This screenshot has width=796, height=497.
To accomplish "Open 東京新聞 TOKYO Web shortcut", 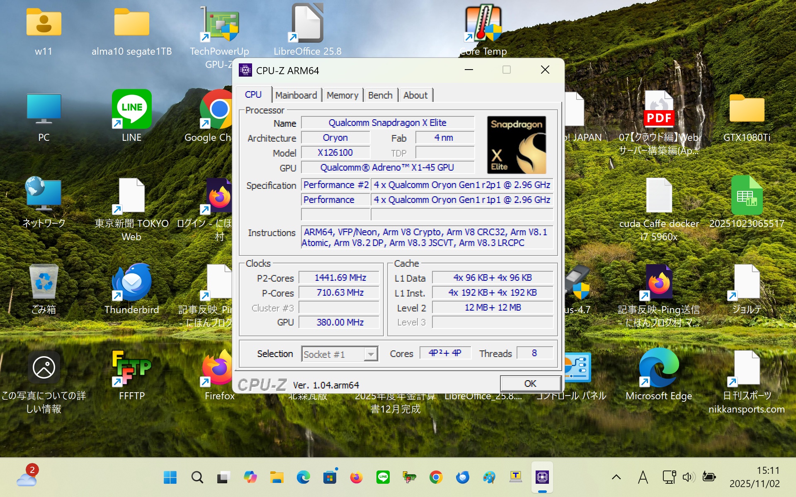I will (131, 210).
